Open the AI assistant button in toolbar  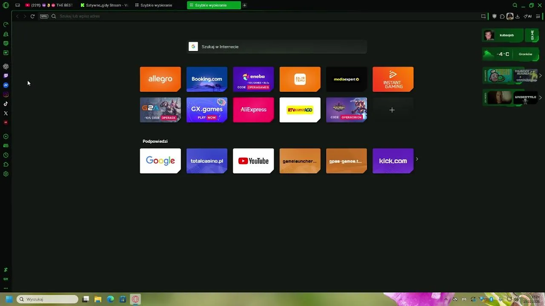point(528,16)
